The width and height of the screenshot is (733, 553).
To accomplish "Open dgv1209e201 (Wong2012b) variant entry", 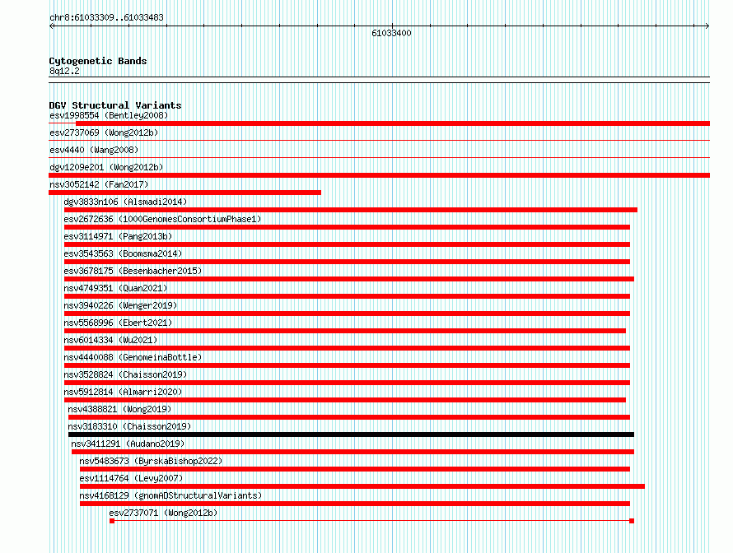I will click(x=106, y=167).
